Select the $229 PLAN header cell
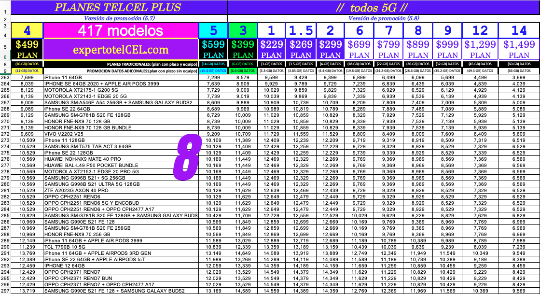Screen dimensions: 540x294 coord(271,49)
